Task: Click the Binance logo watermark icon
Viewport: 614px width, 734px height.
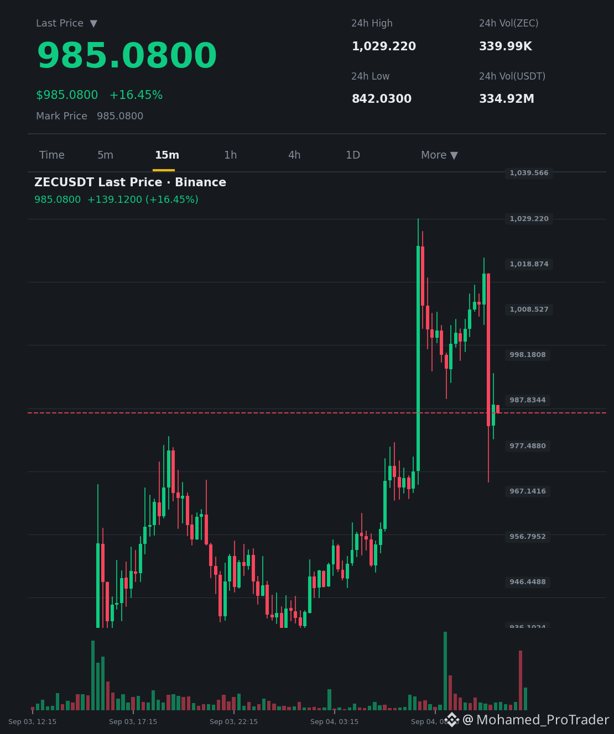Action: click(452, 720)
